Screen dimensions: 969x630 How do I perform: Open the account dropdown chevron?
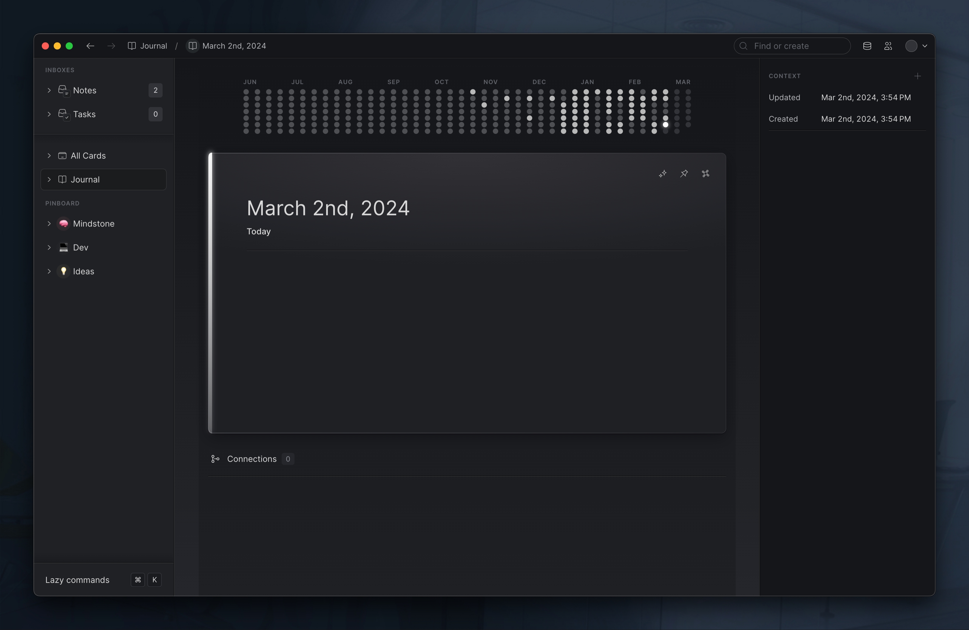tap(925, 46)
